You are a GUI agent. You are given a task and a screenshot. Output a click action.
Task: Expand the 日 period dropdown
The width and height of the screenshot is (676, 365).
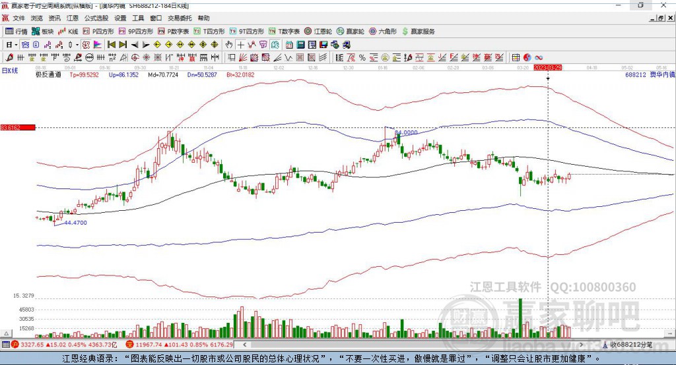[16, 45]
